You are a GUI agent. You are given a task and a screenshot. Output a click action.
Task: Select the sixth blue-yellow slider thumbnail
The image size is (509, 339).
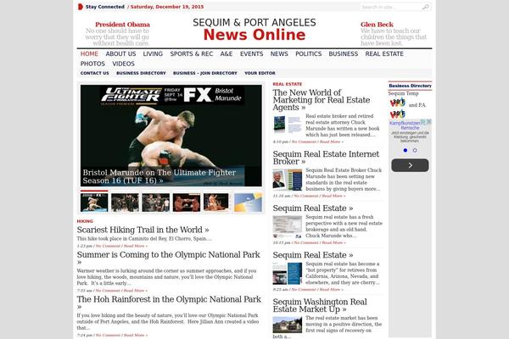pyautogui.click(x=248, y=203)
